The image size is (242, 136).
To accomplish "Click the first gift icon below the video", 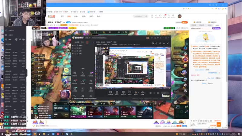I will [35, 122].
